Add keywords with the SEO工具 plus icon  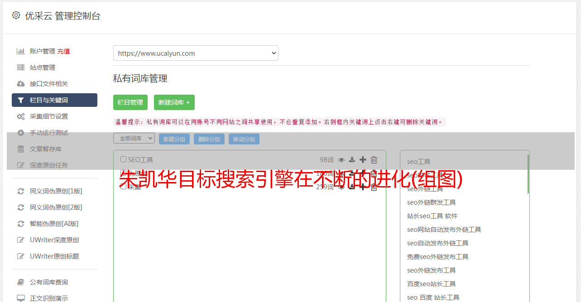tap(363, 160)
